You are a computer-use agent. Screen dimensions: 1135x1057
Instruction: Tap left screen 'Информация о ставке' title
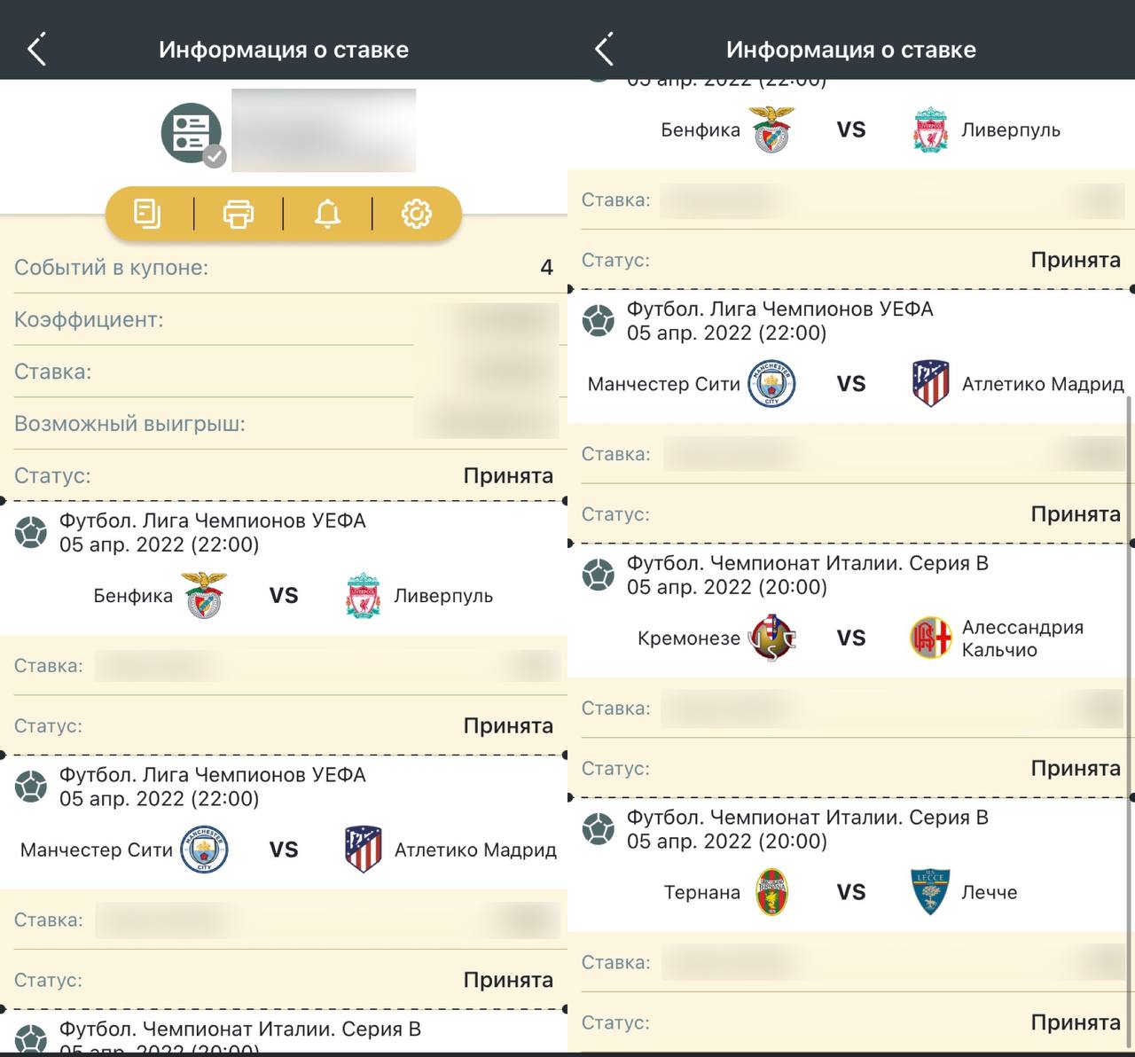point(284,50)
